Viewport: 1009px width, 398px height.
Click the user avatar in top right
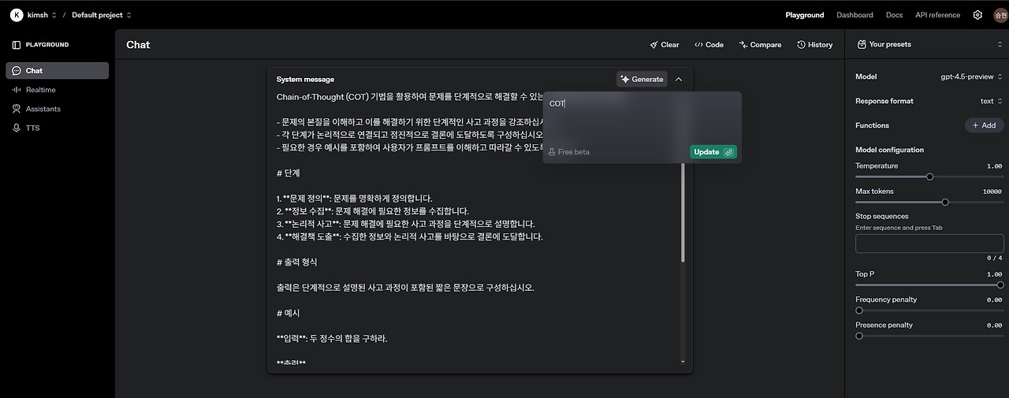[1000, 15]
